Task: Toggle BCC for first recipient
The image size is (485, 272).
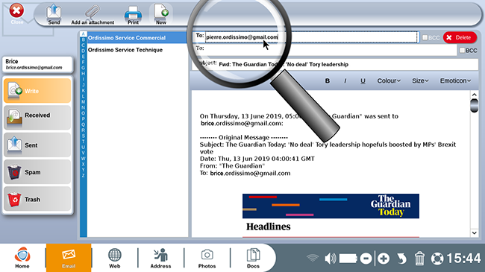Action: click(425, 37)
